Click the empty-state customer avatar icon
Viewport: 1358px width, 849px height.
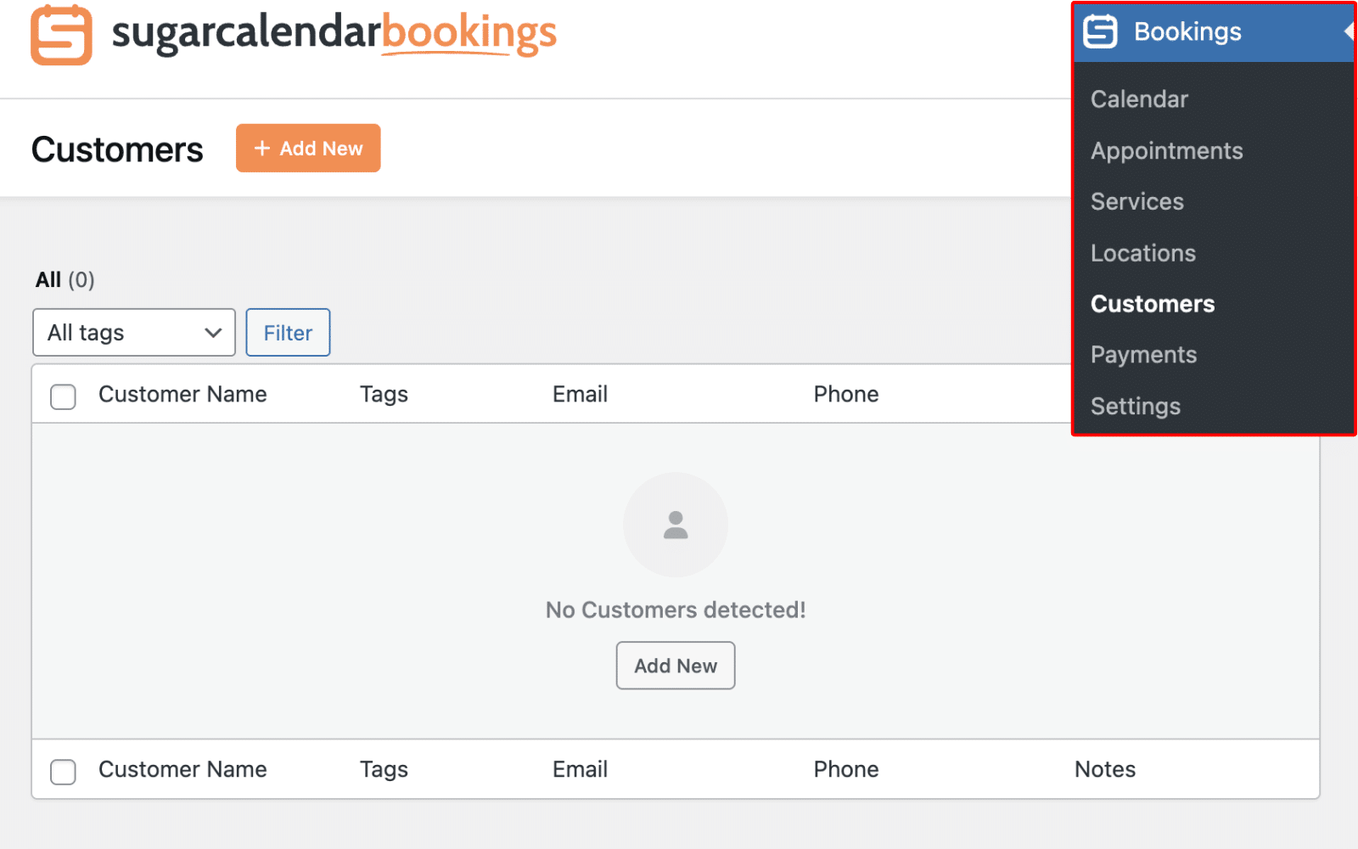[676, 525]
